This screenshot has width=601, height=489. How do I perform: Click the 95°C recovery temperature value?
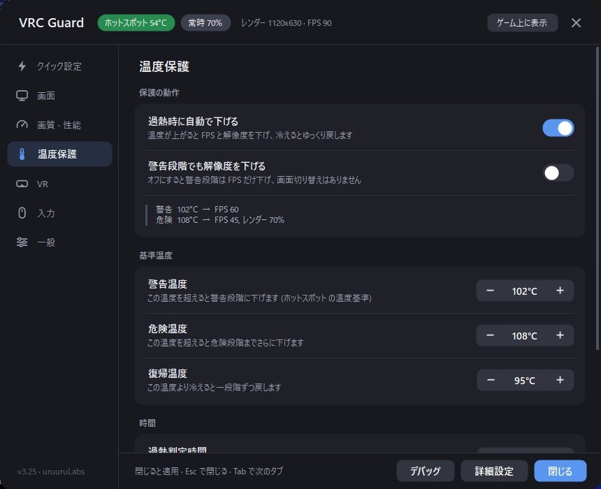(524, 381)
